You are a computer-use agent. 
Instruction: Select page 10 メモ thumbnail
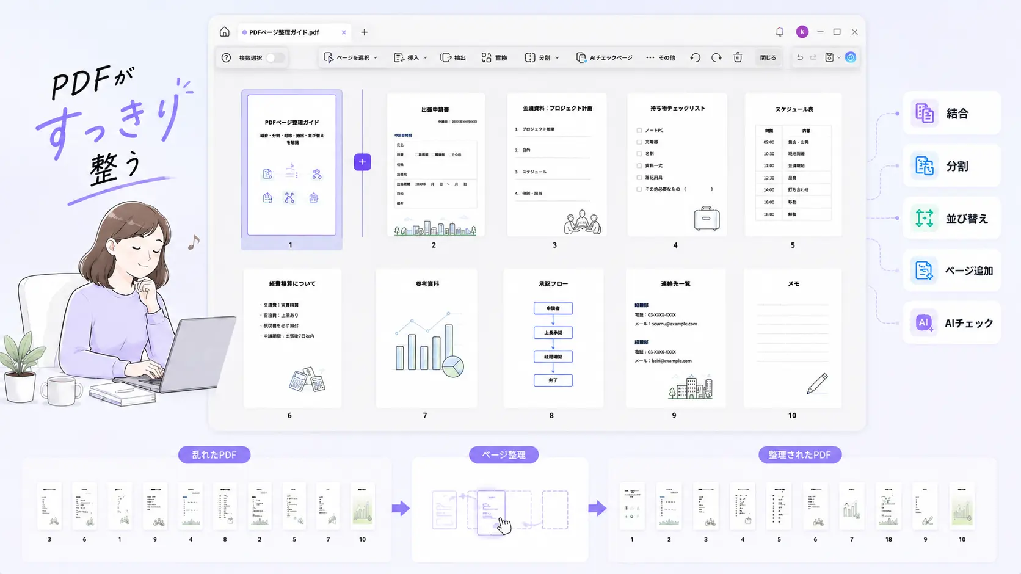click(793, 338)
